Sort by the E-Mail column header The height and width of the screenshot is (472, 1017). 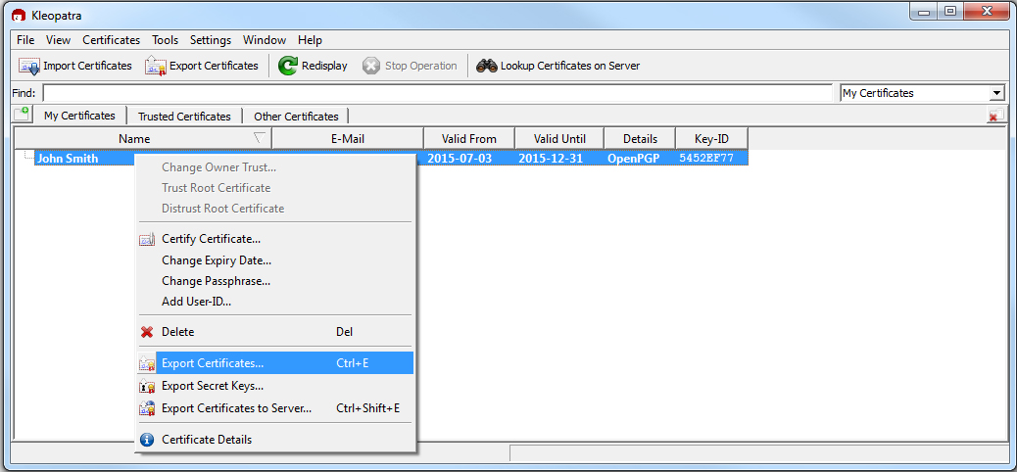click(x=348, y=139)
